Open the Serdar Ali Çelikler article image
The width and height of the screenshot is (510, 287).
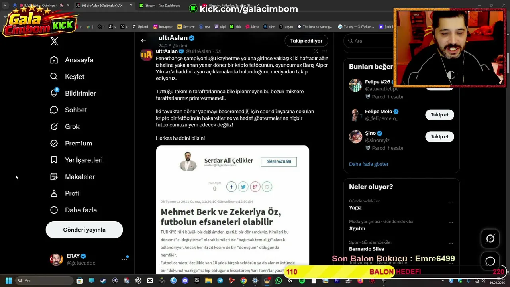(233, 209)
